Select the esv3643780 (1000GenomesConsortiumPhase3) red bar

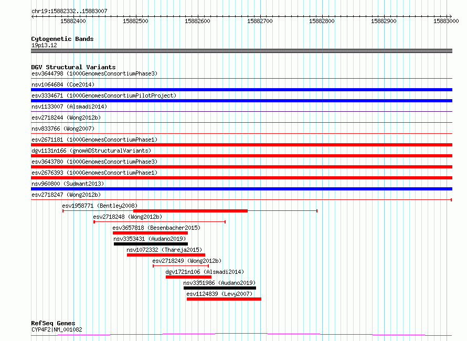coord(241,167)
